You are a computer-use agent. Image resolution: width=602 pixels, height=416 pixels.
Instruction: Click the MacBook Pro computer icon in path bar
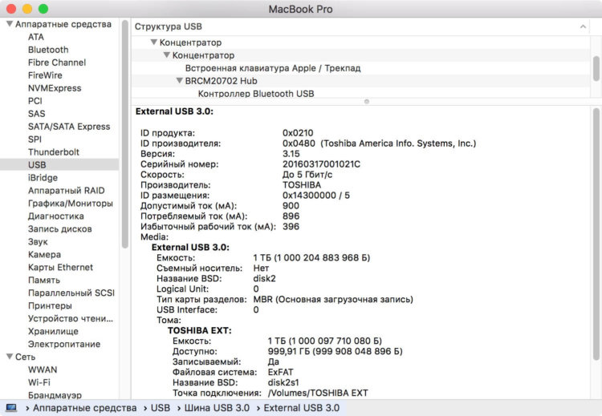point(12,408)
